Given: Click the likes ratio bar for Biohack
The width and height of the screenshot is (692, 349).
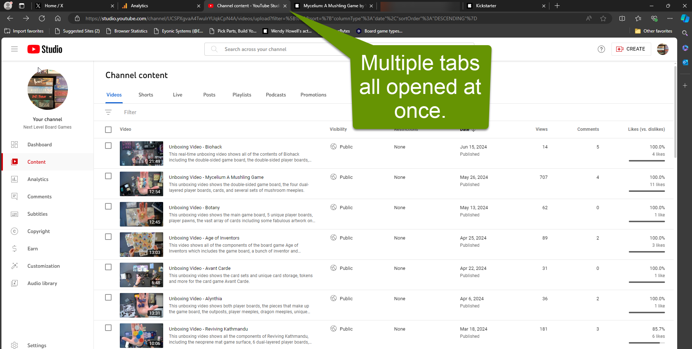Looking at the screenshot, I should pyautogui.click(x=646, y=160).
